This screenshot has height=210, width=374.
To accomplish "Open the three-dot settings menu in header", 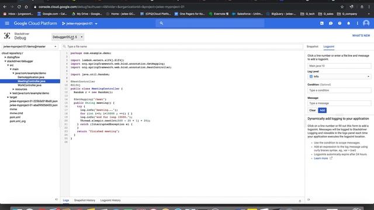I will [357, 23].
